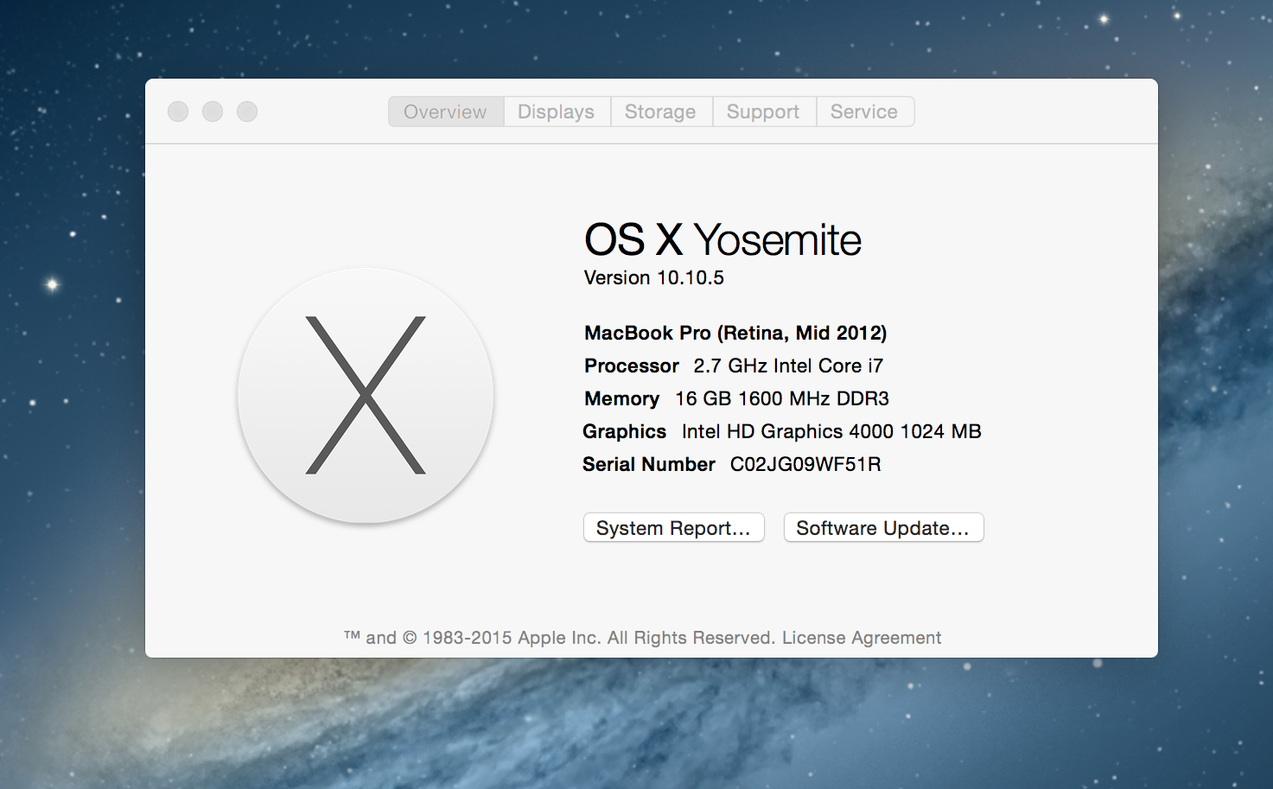Select the serial number C02JG09WF51R
The height and width of the screenshot is (789, 1273).
(x=804, y=464)
